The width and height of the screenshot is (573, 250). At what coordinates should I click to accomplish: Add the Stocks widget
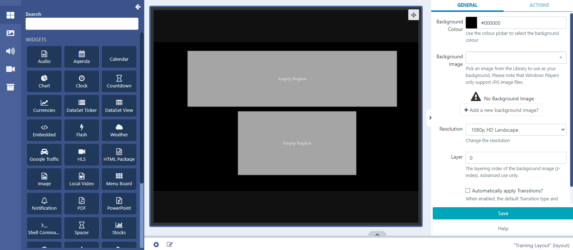119,228
